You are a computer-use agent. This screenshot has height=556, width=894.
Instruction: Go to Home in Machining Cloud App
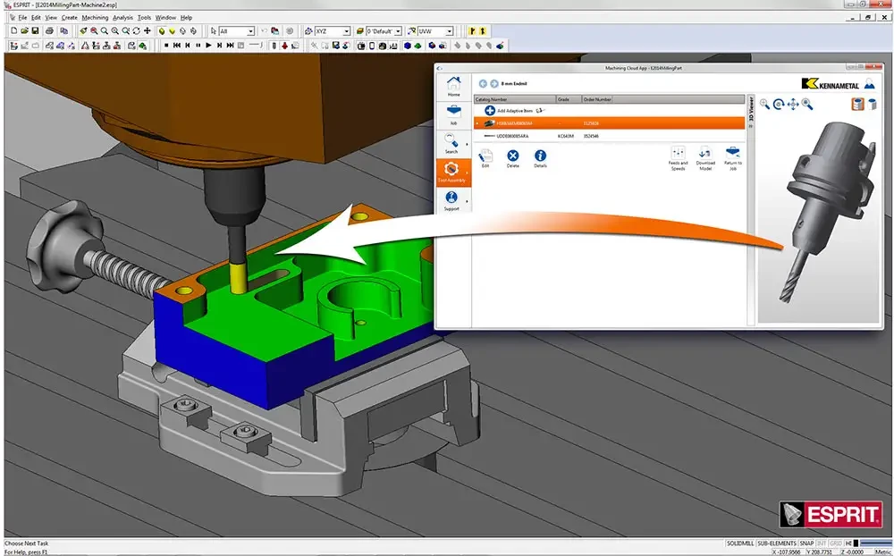(453, 87)
